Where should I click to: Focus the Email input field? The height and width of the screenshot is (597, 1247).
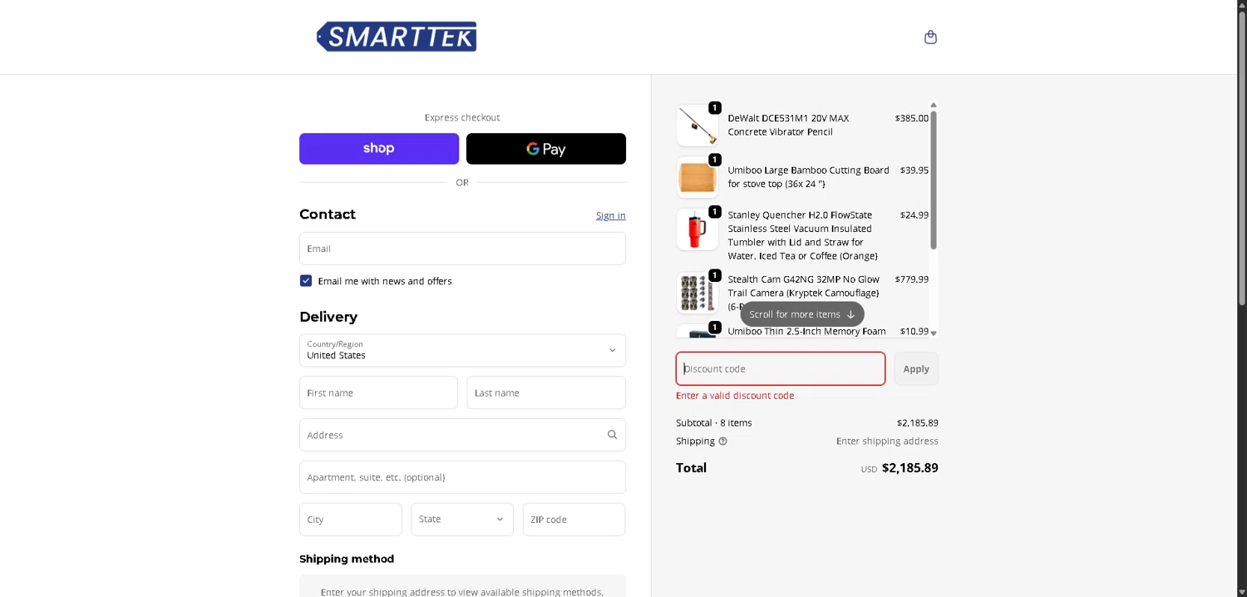click(x=462, y=249)
